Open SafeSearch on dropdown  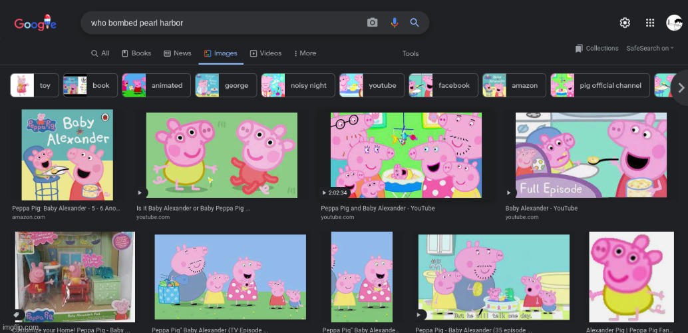pyautogui.click(x=650, y=49)
